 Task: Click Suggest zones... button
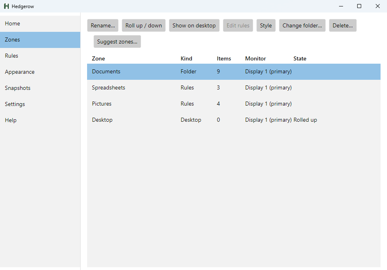point(117,42)
